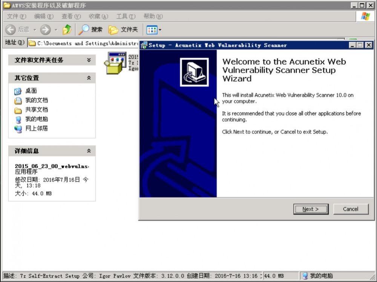
Task: Open the 文件(F) menu
Action: click(16, 16)
